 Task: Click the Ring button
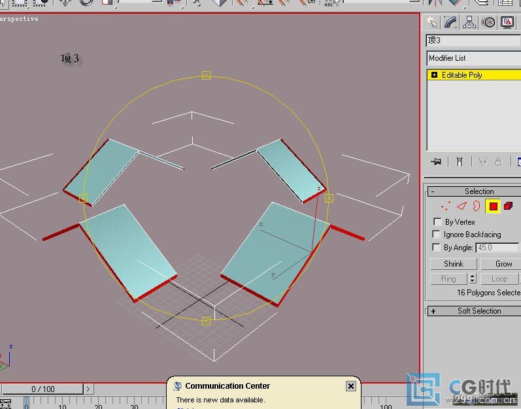(x=448, y=279)
